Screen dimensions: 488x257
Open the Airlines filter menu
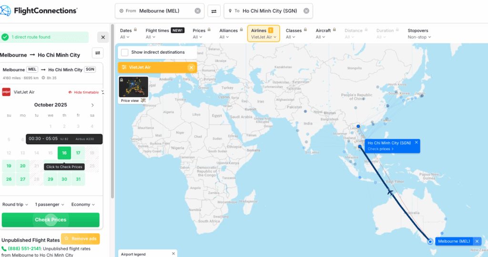pos(263,34)
